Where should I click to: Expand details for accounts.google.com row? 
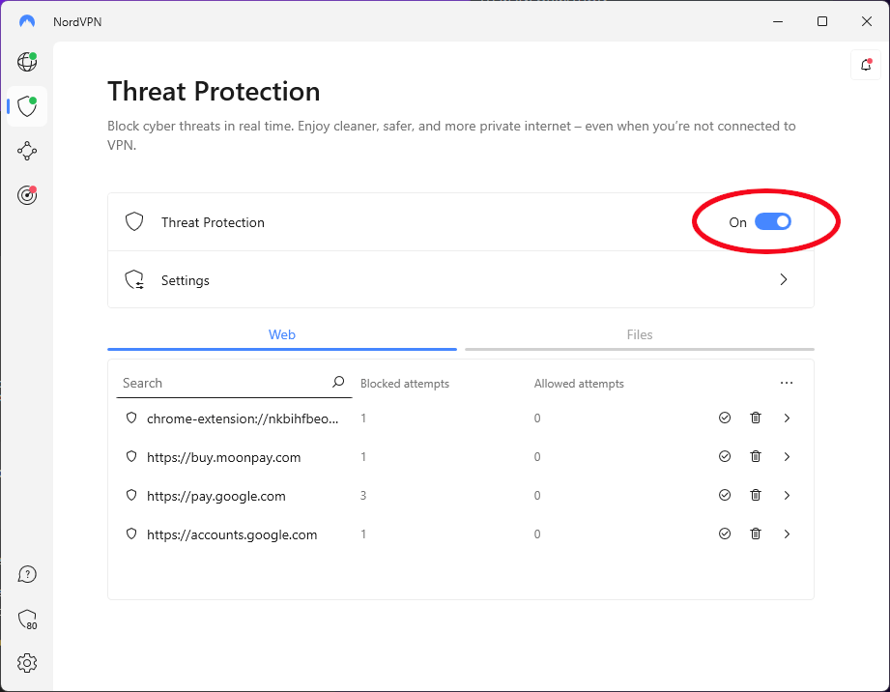(x=787, y=533)
